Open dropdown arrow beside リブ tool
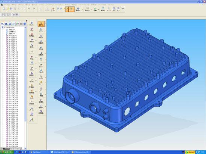Screen dimensions: 206x154 click(45, 89)
